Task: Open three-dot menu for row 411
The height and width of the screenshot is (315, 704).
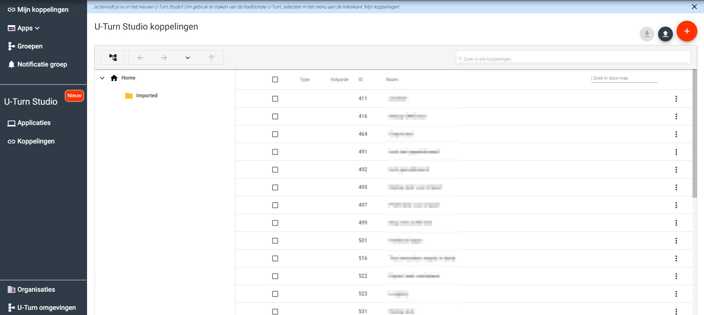Action: click(676, 99)
